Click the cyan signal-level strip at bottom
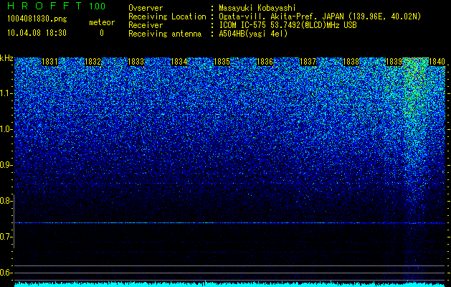Image resolution: width=451 pixels, height=287 pixels. (x=230, y=284)
